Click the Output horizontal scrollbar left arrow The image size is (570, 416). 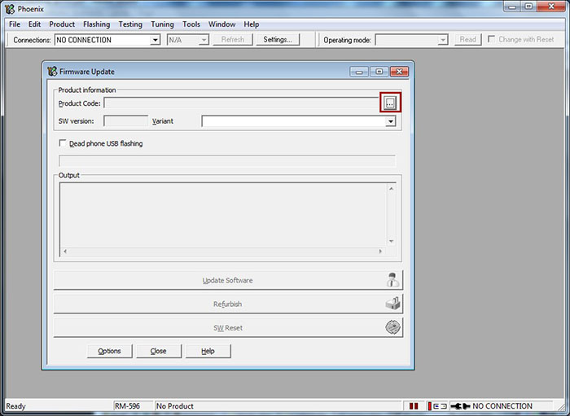[65, 251]
